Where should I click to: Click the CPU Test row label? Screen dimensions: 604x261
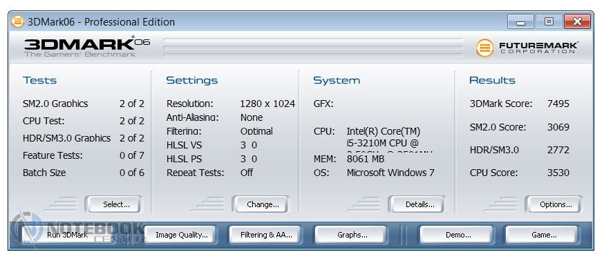click(44, 121)
